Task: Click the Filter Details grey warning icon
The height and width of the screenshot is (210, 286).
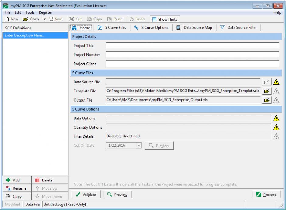Action: coord(276,136)
